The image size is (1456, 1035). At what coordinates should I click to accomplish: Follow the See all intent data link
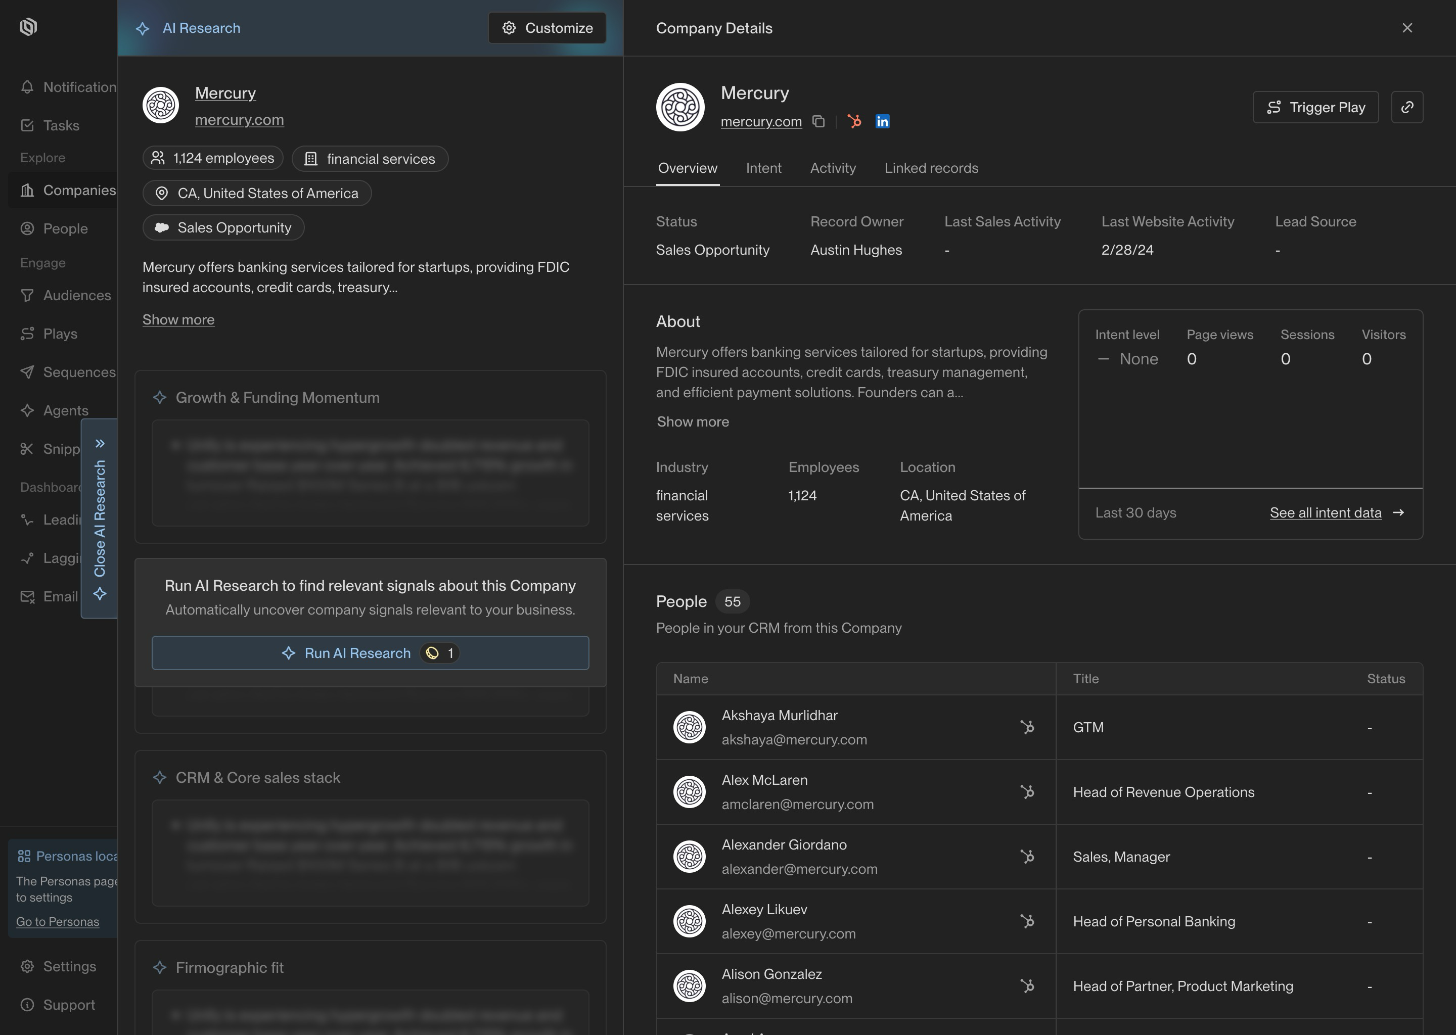[1326, 513]
